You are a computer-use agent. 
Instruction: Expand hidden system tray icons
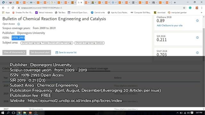177,113
